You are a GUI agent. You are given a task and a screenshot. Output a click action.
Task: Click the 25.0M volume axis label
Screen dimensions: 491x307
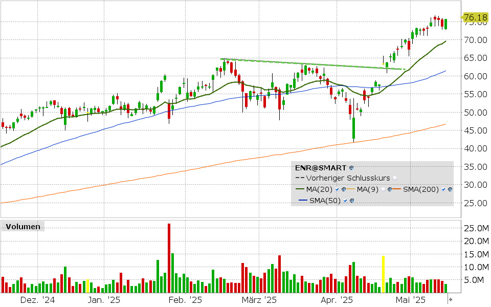(476, 228)
